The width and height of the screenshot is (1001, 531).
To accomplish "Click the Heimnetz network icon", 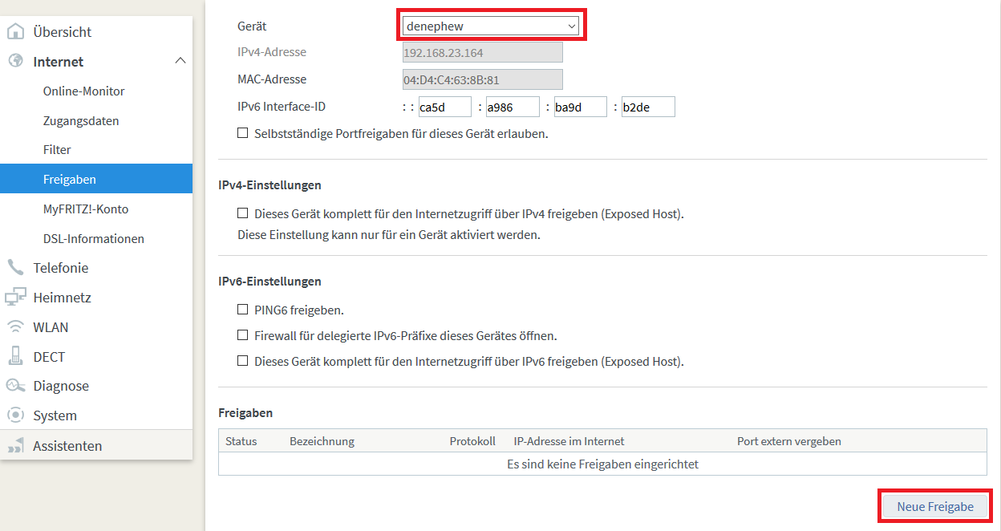I will (x=15, y=298).
